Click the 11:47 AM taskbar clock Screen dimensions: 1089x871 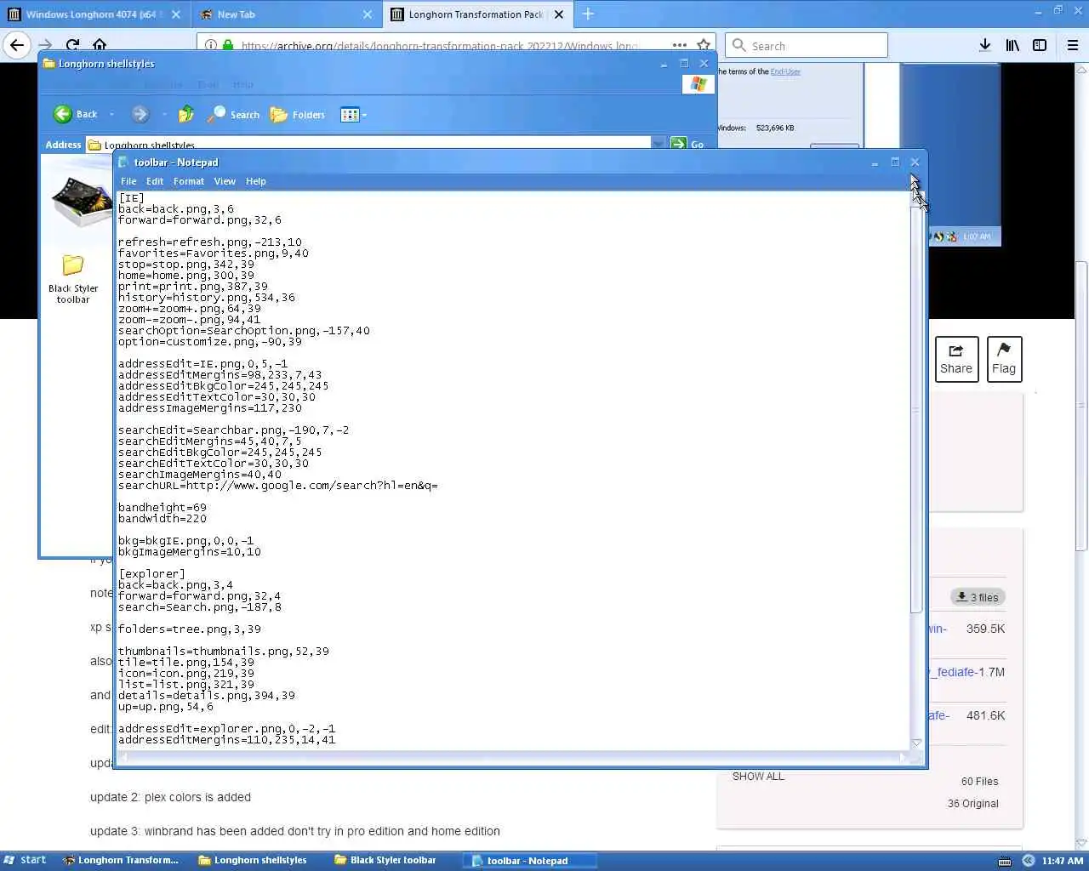tap(1063, 861)
